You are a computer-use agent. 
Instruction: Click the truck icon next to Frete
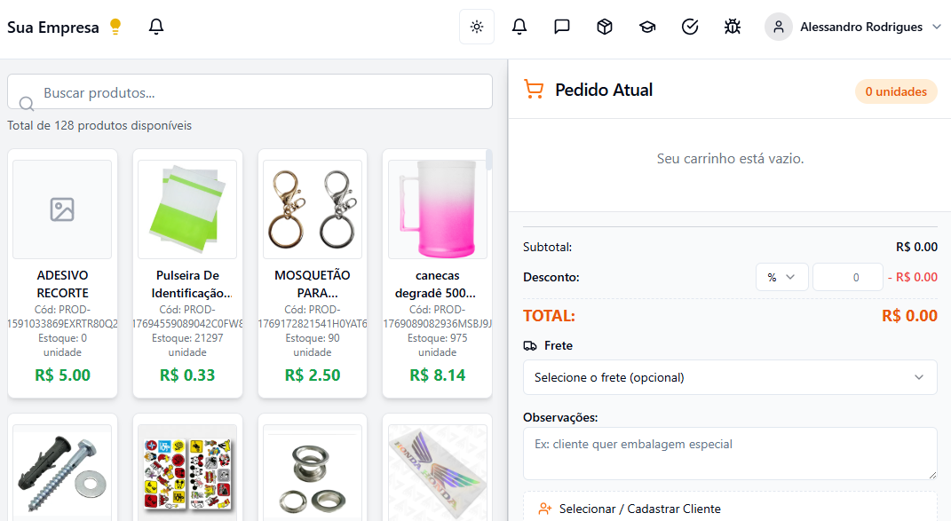532,345
